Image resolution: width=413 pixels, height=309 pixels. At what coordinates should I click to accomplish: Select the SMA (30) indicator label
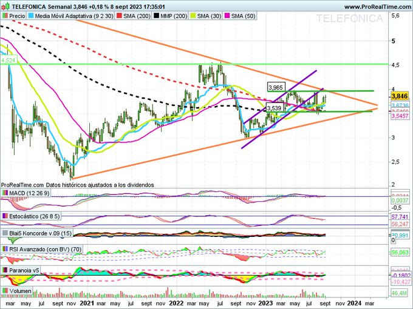[209, 16]
